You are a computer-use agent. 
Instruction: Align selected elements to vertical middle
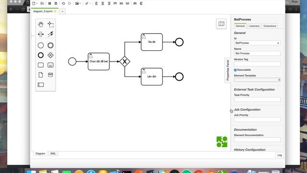click(121, 3)
